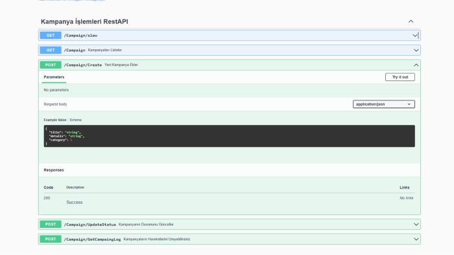Click the Success response description
This screenshot has height=255, width=454.
[x=75, y=203]
